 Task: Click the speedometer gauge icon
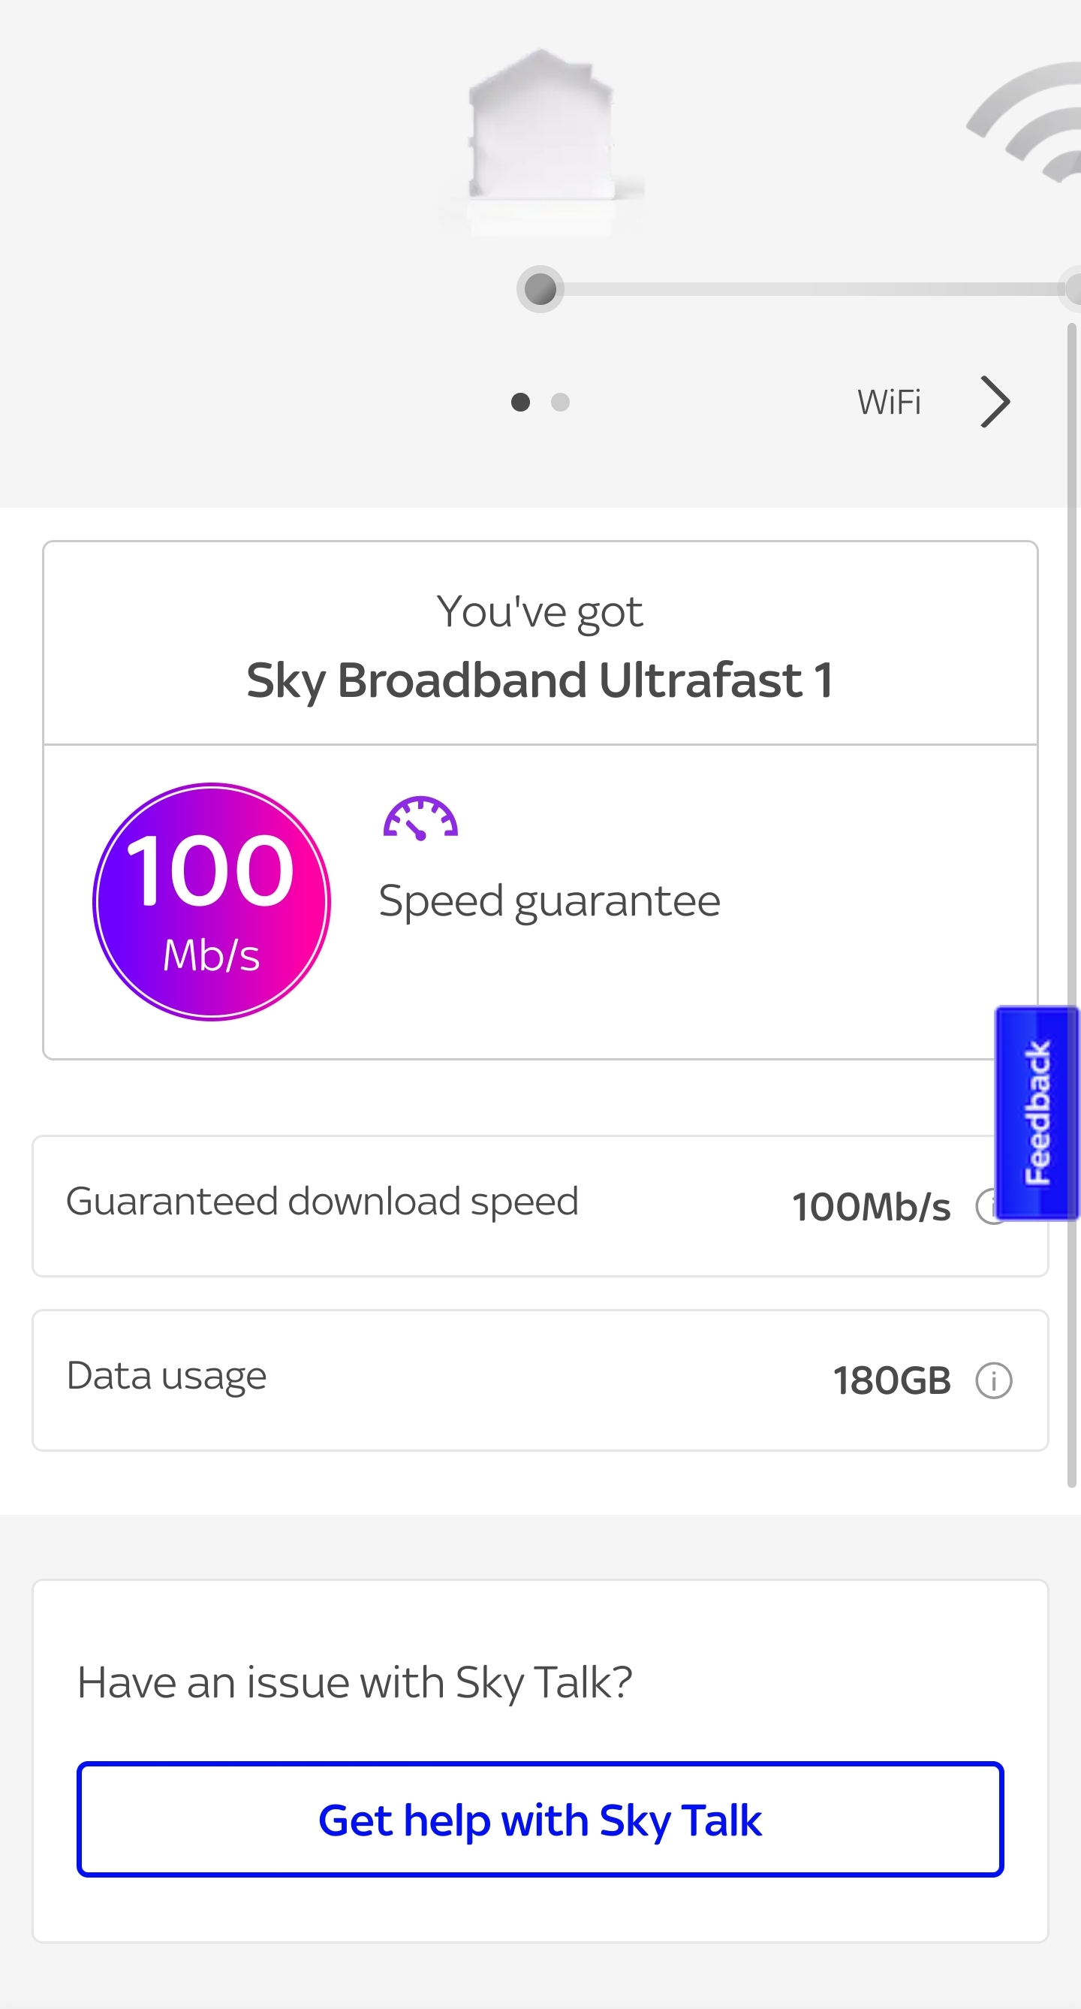[x=420, y=818]
